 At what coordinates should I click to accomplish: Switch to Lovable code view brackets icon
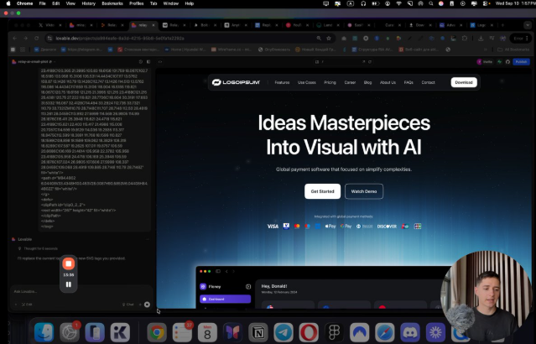(x=160, y=62)
